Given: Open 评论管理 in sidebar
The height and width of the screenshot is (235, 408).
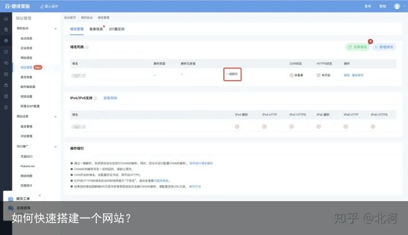Looking at the screenshot, I should tap(26, 136).
